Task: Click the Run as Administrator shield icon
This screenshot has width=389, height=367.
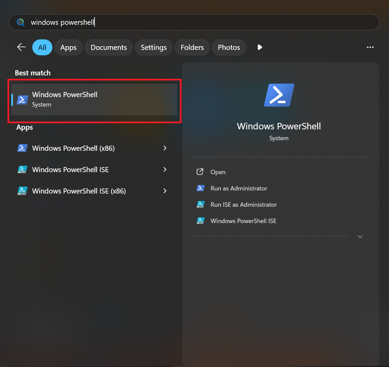Action: coord(200,188)
